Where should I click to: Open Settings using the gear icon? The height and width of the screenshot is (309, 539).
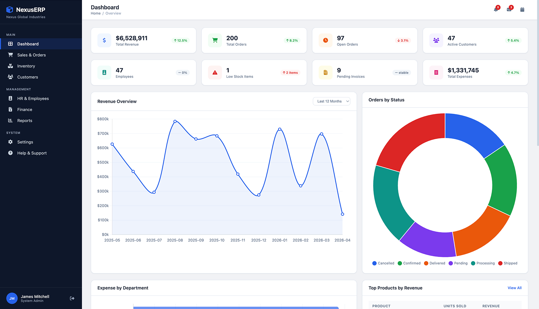pyautogui.click(x=10, y=142)
